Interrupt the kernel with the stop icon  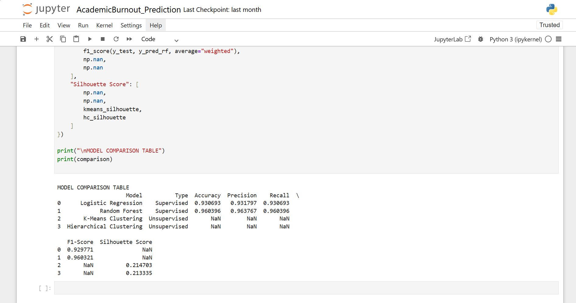103,39
